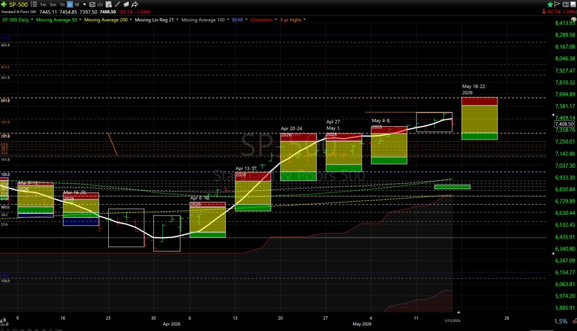Screen dimensions: 577x331
Task: Click the flag symbol icon
Action: click(557, 5)
